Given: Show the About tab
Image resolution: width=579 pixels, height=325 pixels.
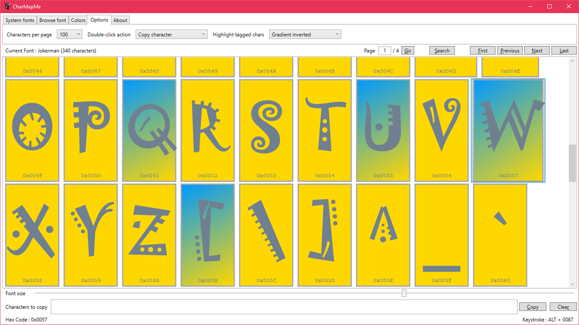Looking at the screenshot, I should point(120,20).
